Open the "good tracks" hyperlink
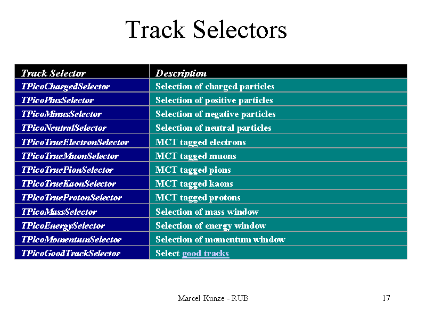Screen dimensions: 426x319 coord(206,254)
